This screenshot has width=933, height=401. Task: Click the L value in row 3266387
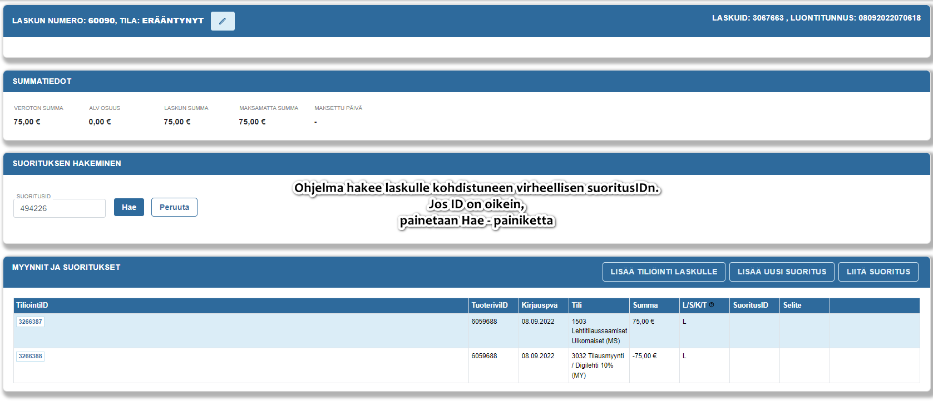pyautogui.click(x=684, y=322)
